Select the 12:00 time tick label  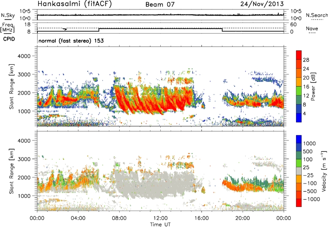point(160,218)
